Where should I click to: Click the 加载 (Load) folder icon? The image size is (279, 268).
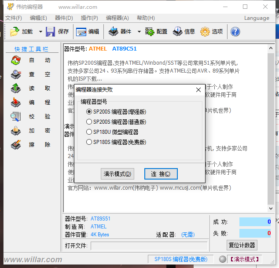click(15, 32)
